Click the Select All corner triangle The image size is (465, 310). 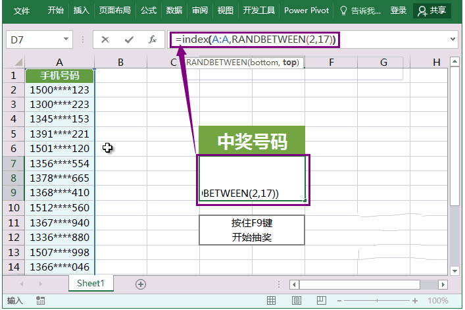[x=18, y=62]
